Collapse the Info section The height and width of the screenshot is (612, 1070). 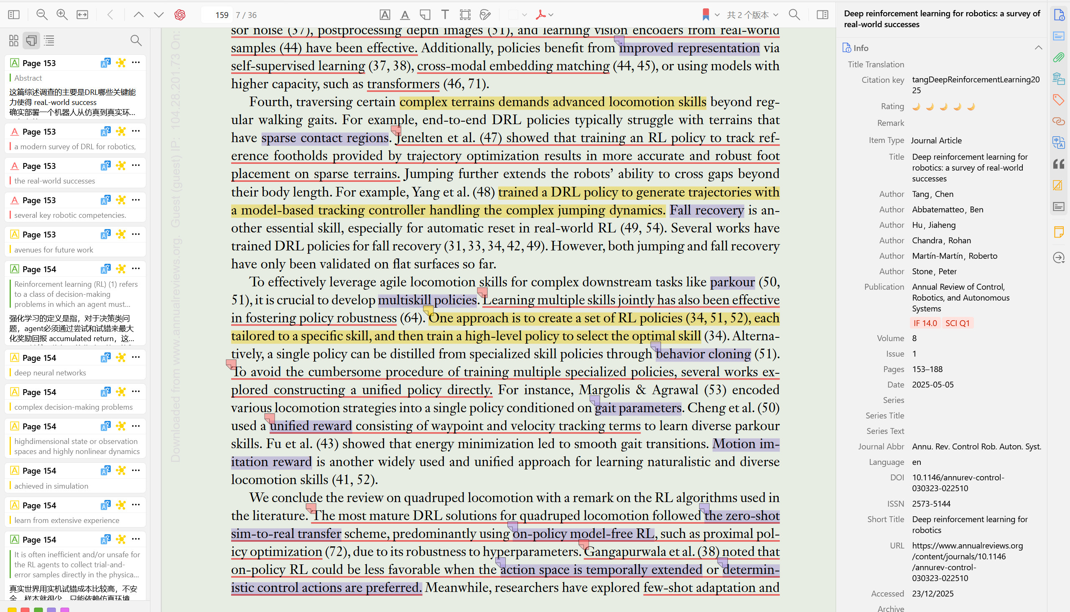[1038, 48]
